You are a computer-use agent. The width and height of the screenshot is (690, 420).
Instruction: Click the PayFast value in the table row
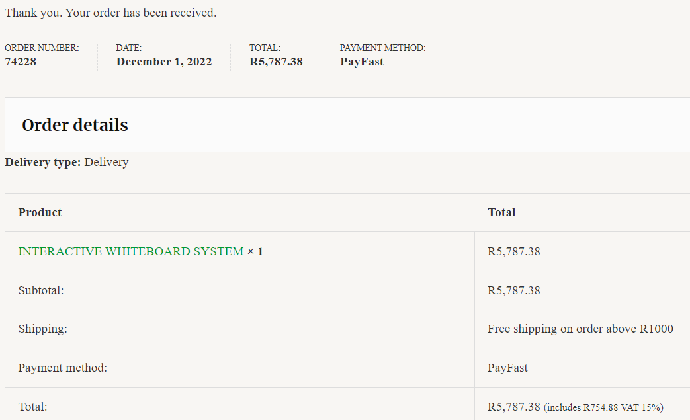pyautogui.click(x=507, y=368)
